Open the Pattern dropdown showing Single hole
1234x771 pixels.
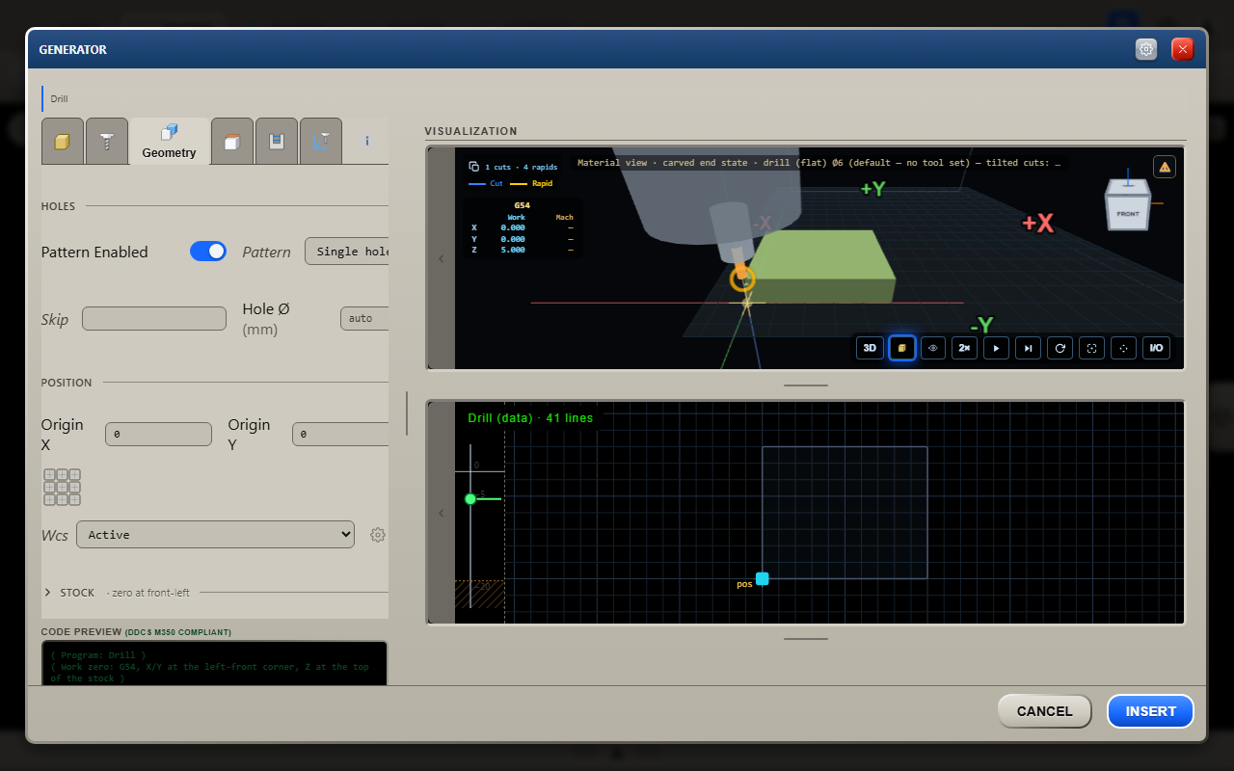[347, 252]
